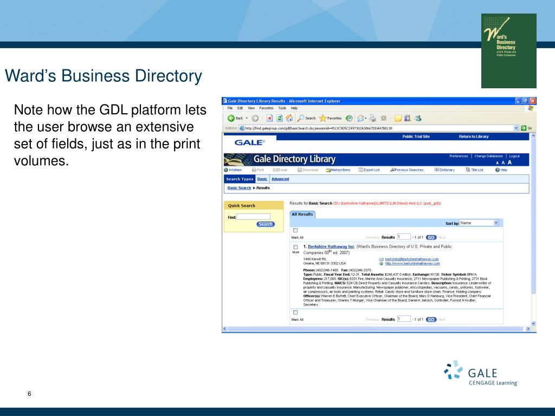
Task: Click the green Go arrow button
Action: [524, 128]
